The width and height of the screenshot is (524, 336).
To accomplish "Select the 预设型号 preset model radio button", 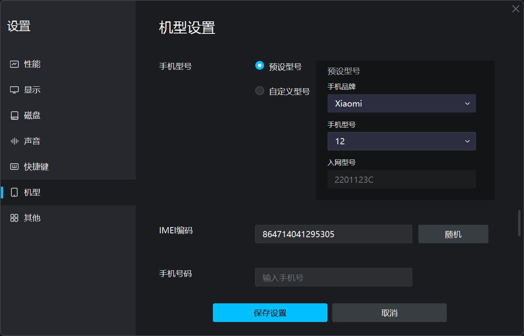I will point(260,66).
